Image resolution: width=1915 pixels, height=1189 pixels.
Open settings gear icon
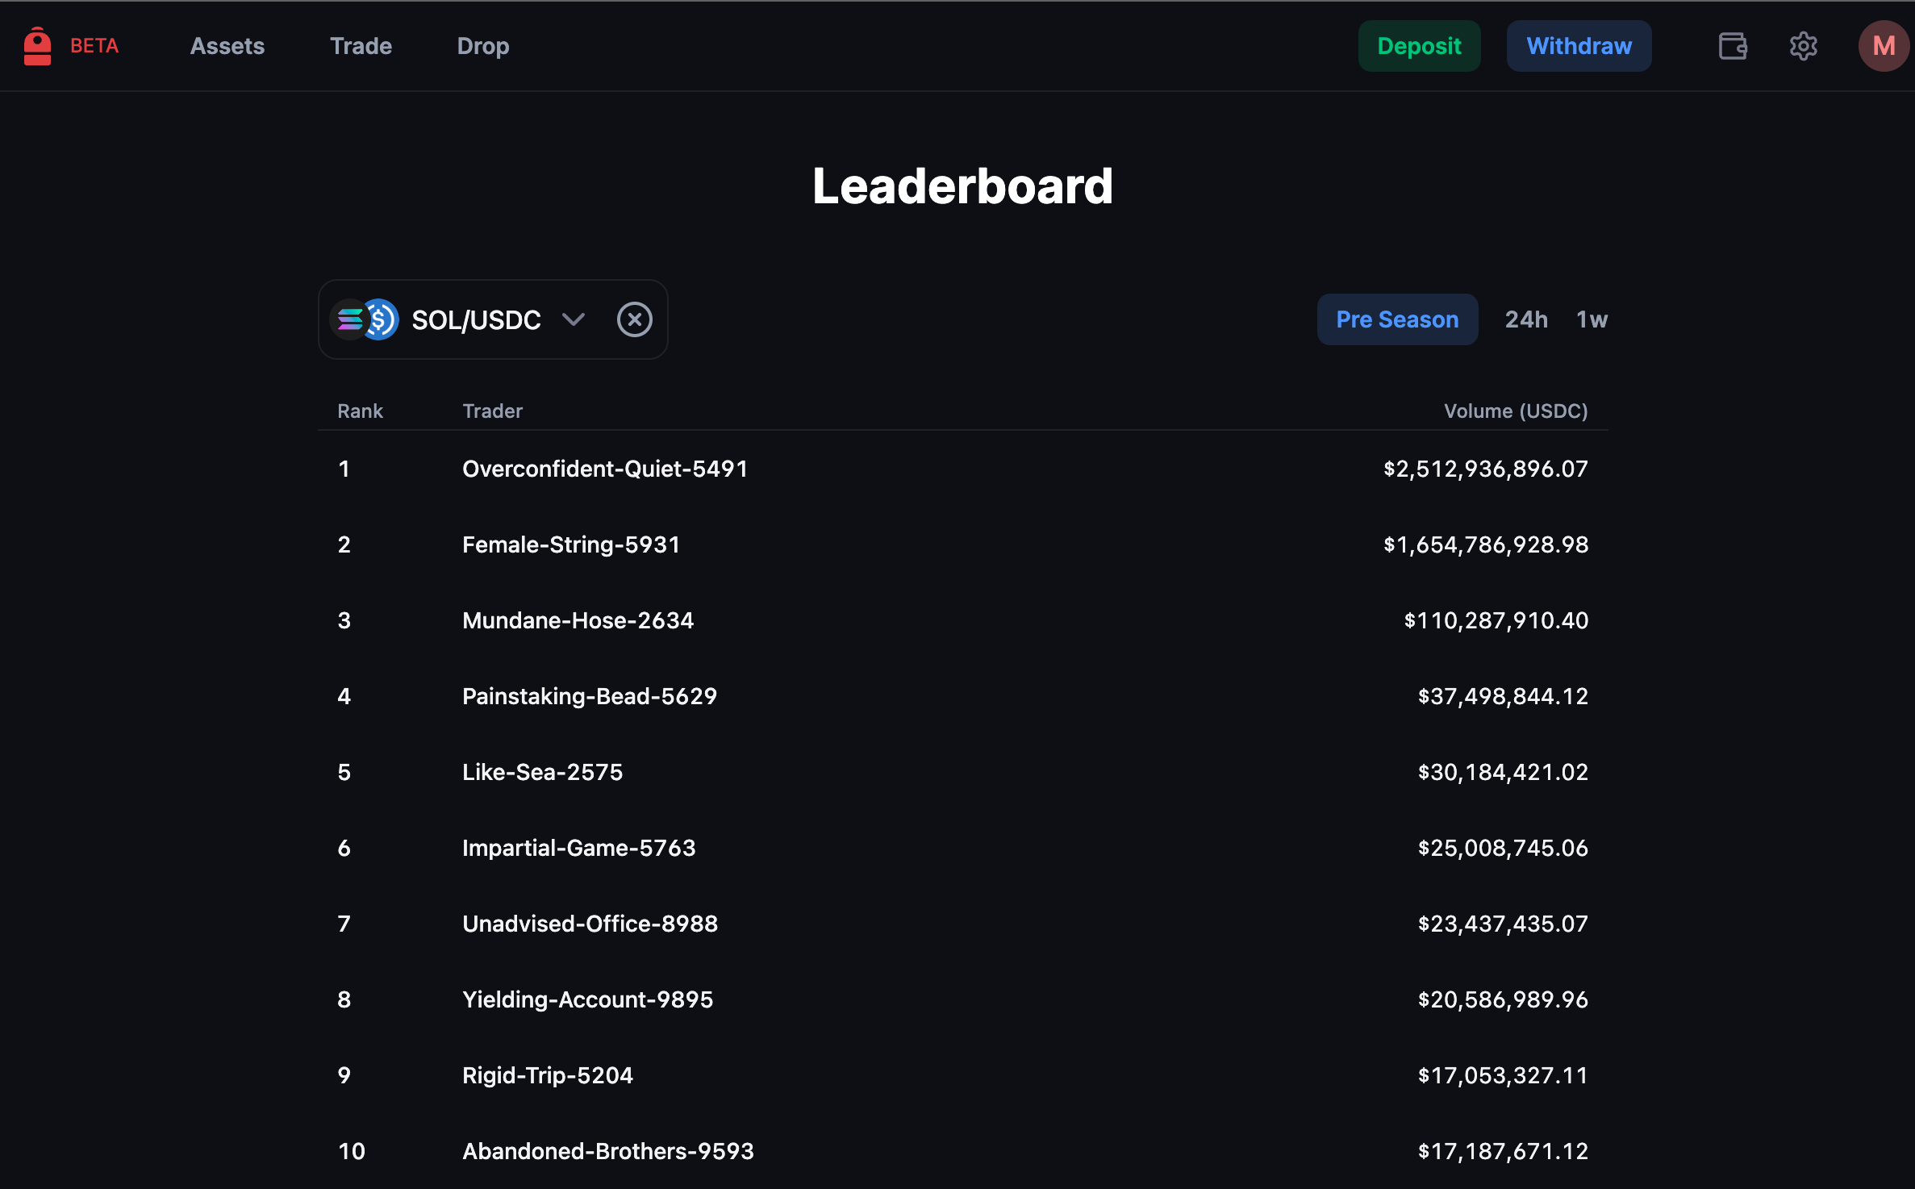coord(1803,46)
